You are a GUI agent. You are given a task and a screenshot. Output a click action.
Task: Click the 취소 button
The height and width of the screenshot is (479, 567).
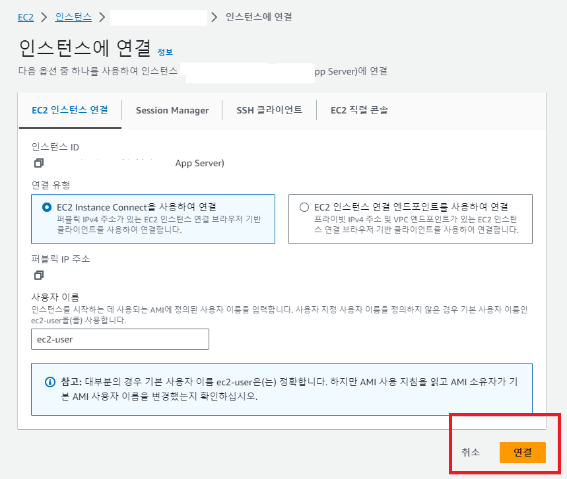click(x=471, y=452)
